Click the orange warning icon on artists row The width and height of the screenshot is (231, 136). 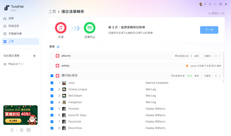(187, 66)
